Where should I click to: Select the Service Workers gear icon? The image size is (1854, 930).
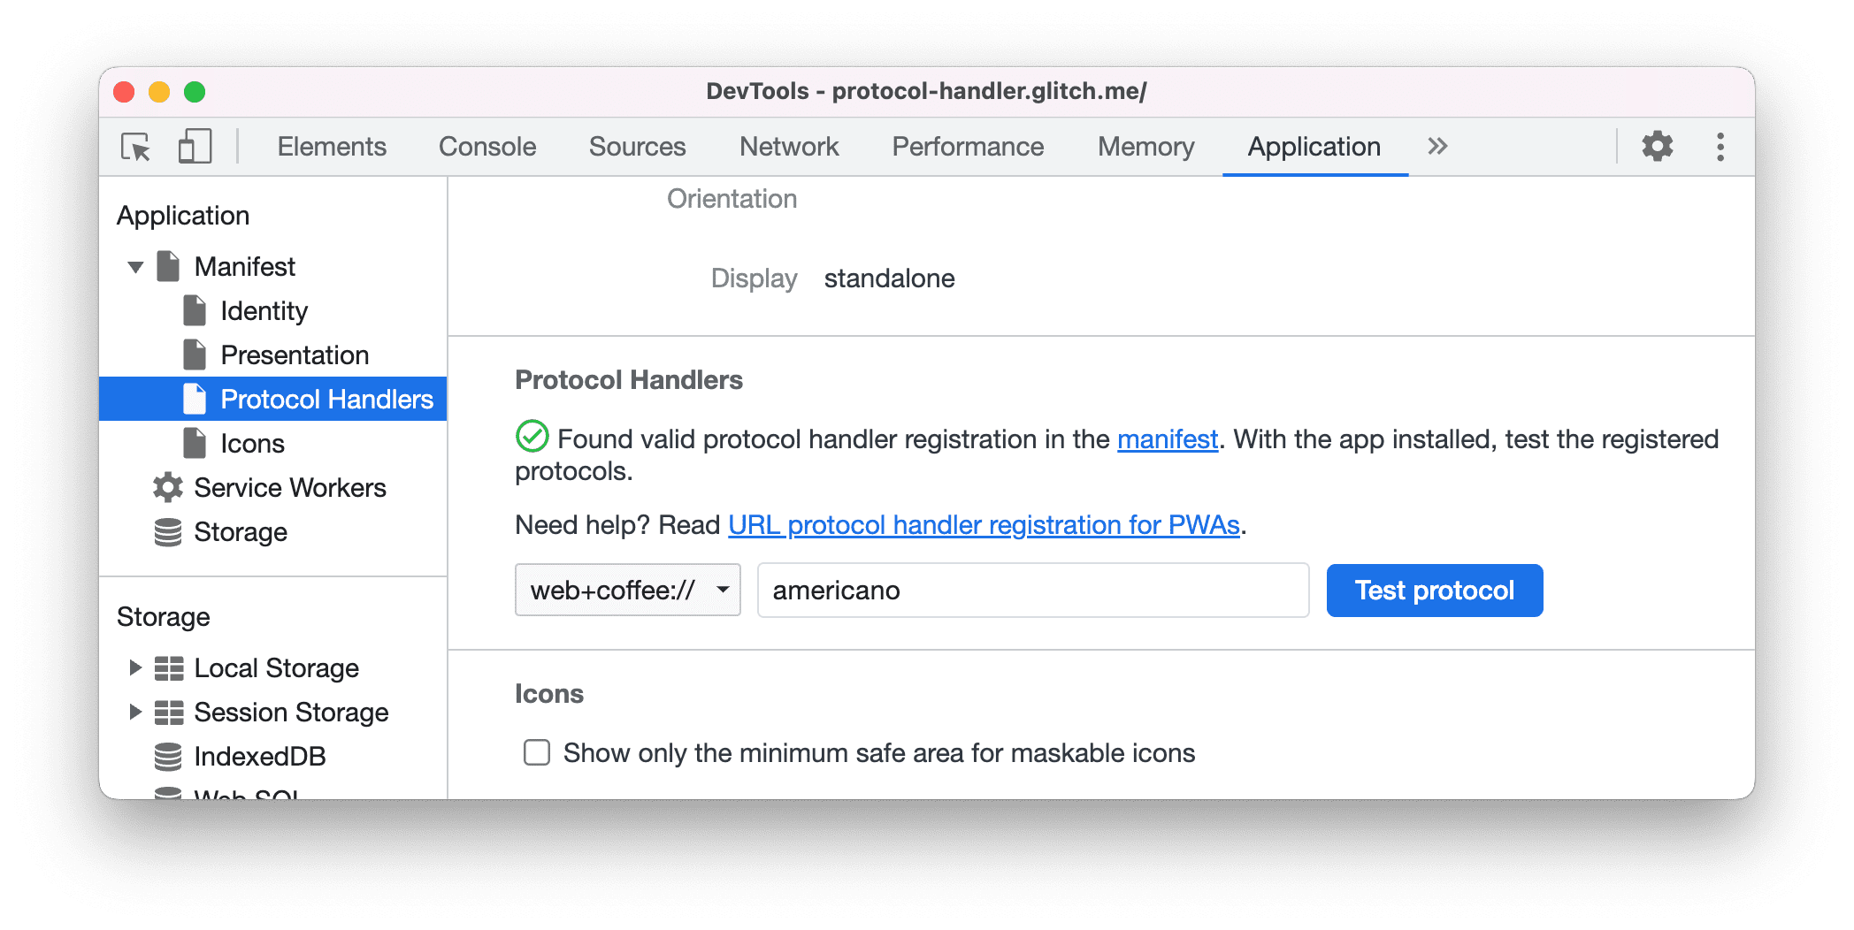(167, 487)
